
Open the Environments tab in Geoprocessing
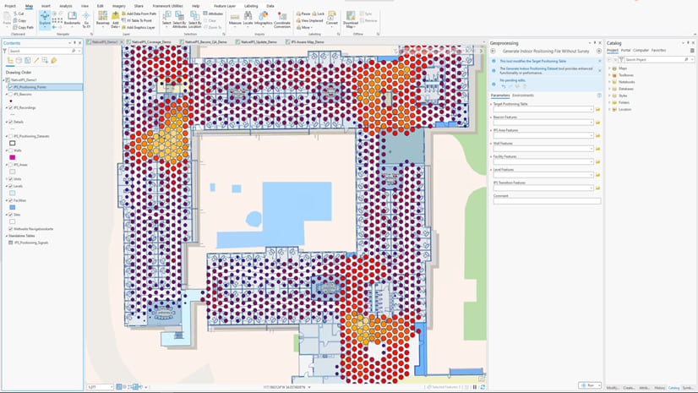tap(523, 96)
